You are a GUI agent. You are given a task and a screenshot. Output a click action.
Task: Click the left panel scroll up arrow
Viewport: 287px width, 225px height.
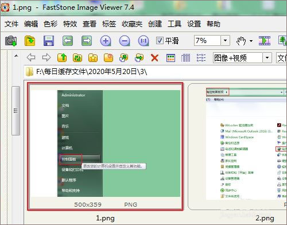click(16, 56)
